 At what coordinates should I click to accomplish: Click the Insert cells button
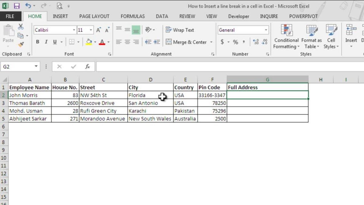pyautogui.click(x=351, y=36)
